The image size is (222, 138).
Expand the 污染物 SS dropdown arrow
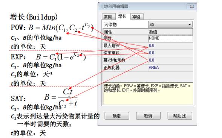click(190, 24)
